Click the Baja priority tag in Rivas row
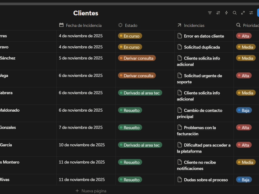The height and width of the screenshot is (194, 259). click(x=244, y=179)
